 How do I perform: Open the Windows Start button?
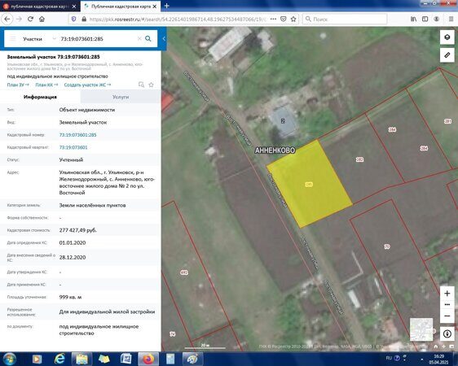pyautogui.click(x=10, y=359)
